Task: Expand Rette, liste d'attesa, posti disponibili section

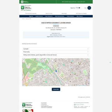Action: pyautogui.click(x=56, y=55)
